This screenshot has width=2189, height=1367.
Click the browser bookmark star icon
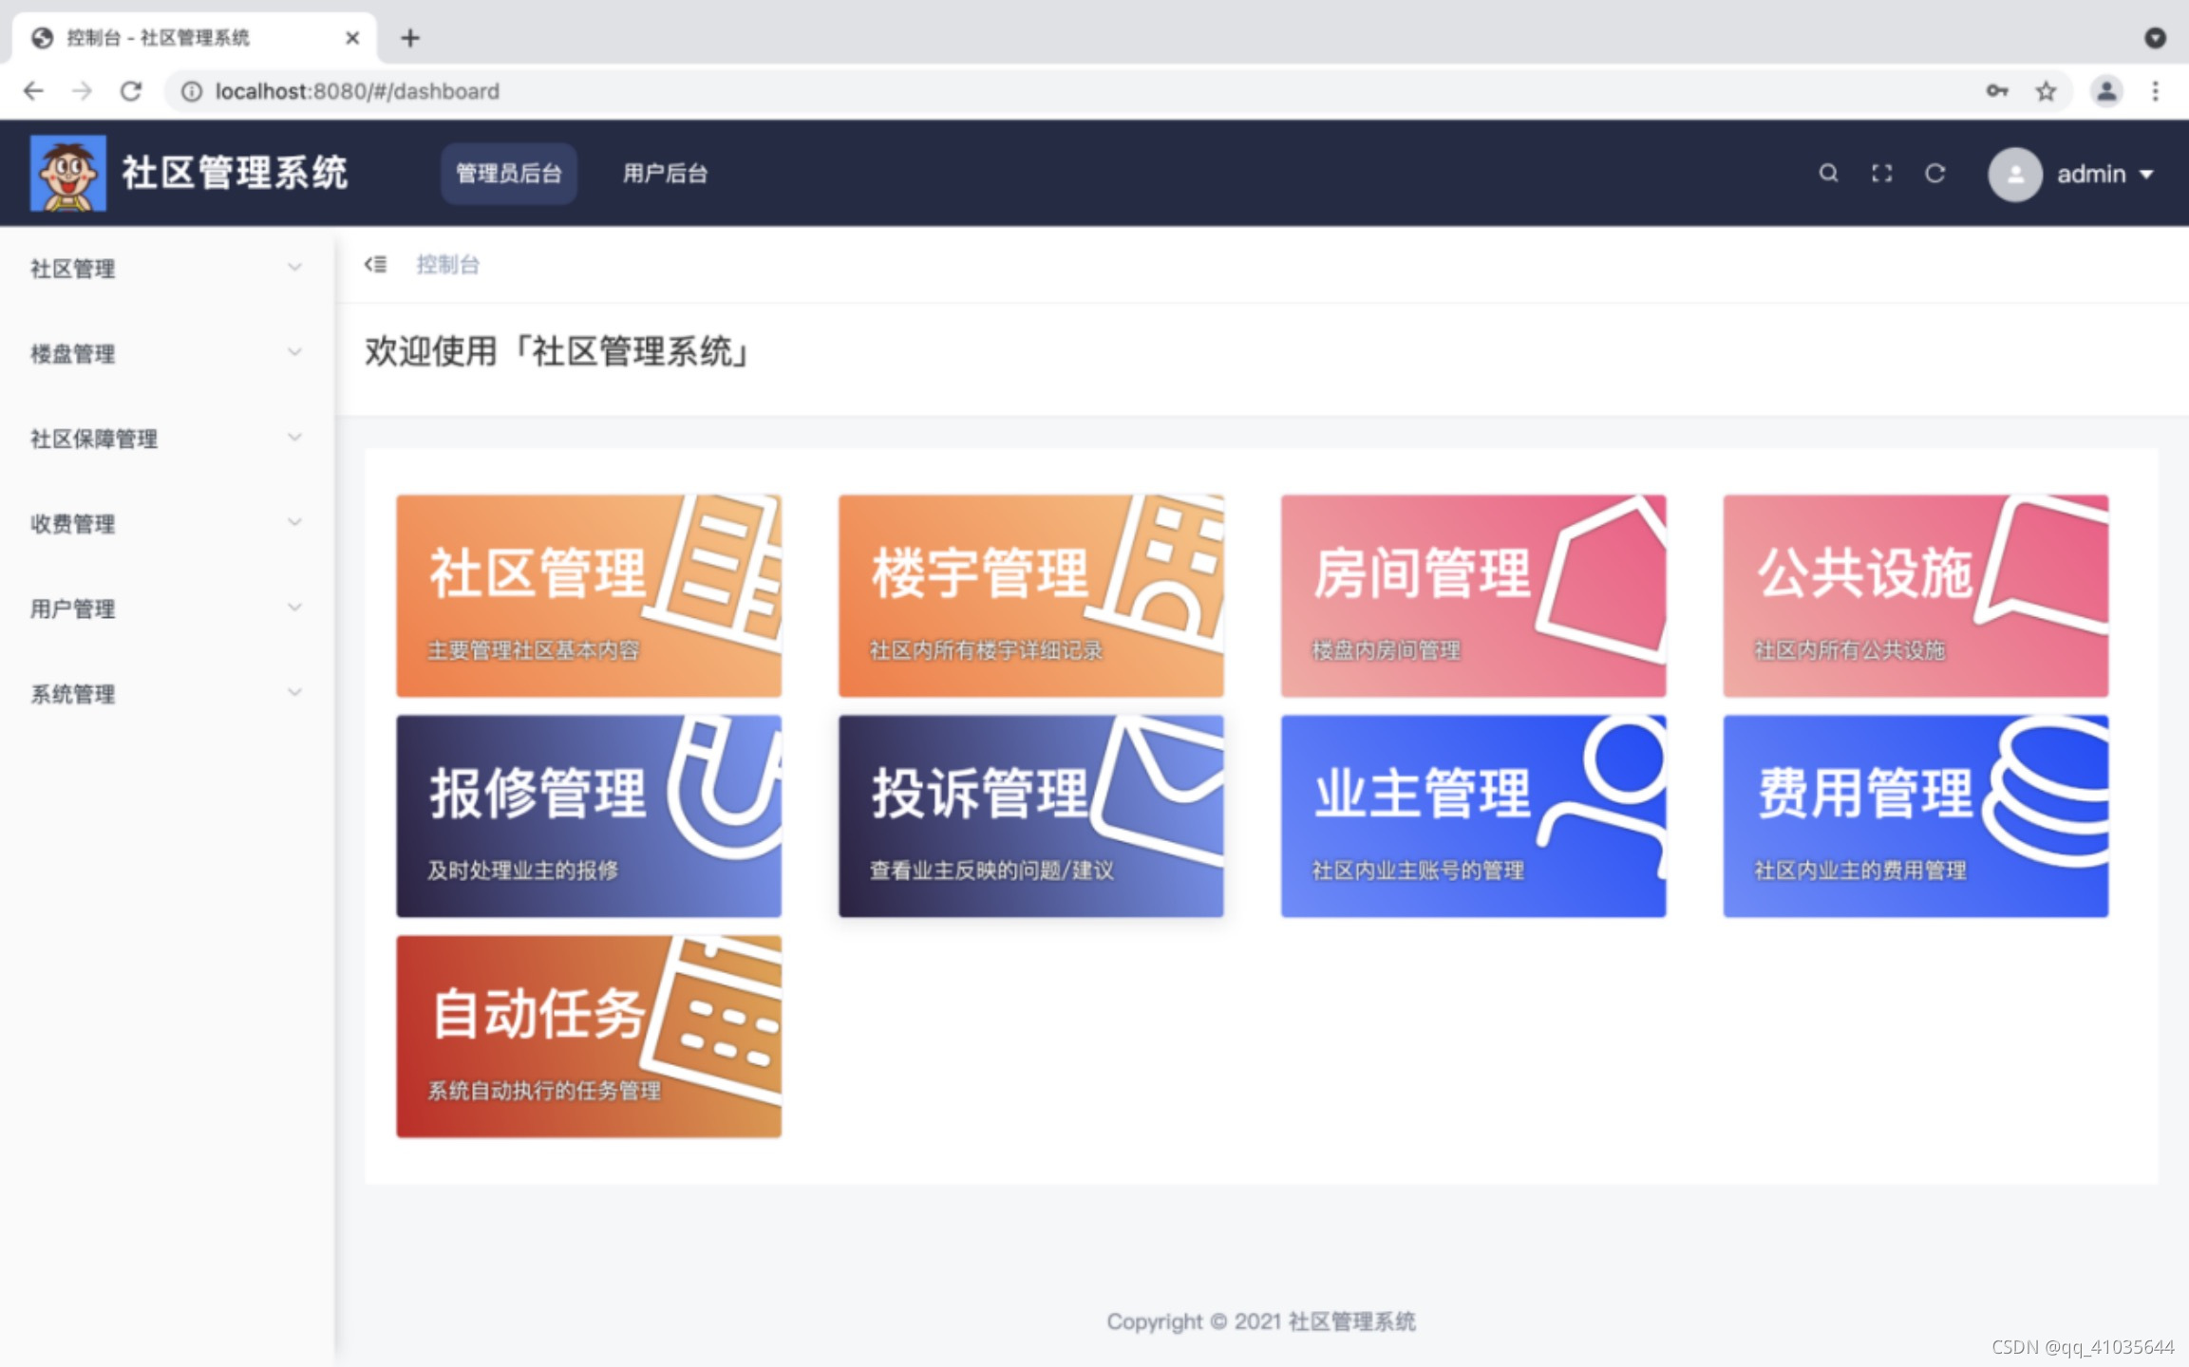click(x=2046, y=91)
